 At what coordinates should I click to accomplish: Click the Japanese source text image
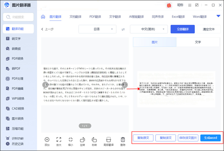85,85
